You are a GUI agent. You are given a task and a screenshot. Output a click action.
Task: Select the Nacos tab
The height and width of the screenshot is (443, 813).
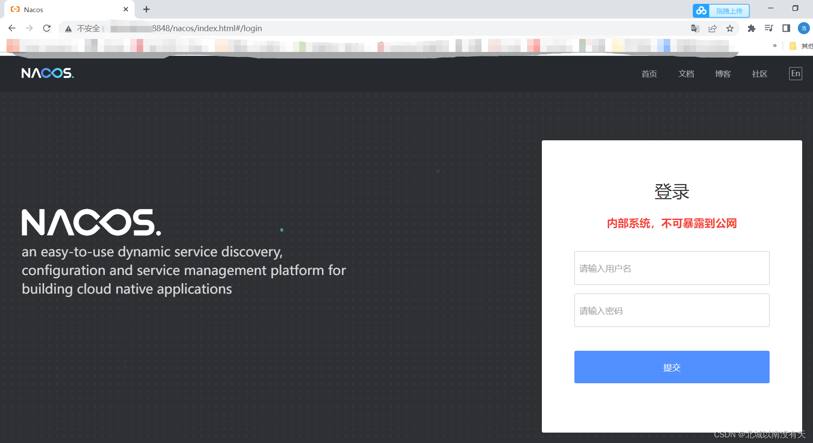[69, 10]
